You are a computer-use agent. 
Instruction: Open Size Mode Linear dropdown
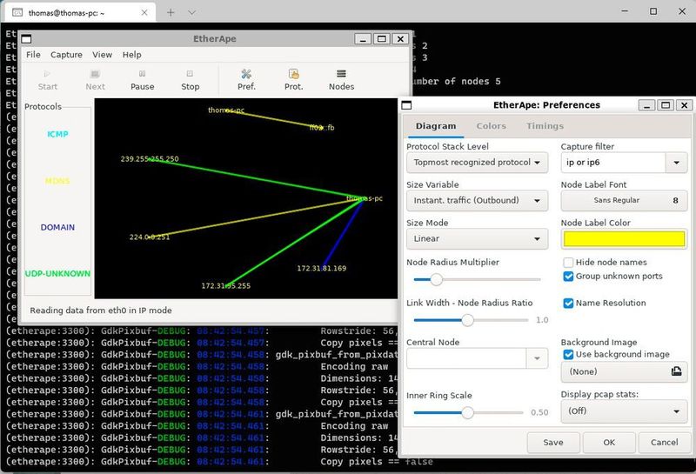click(477, 239)
